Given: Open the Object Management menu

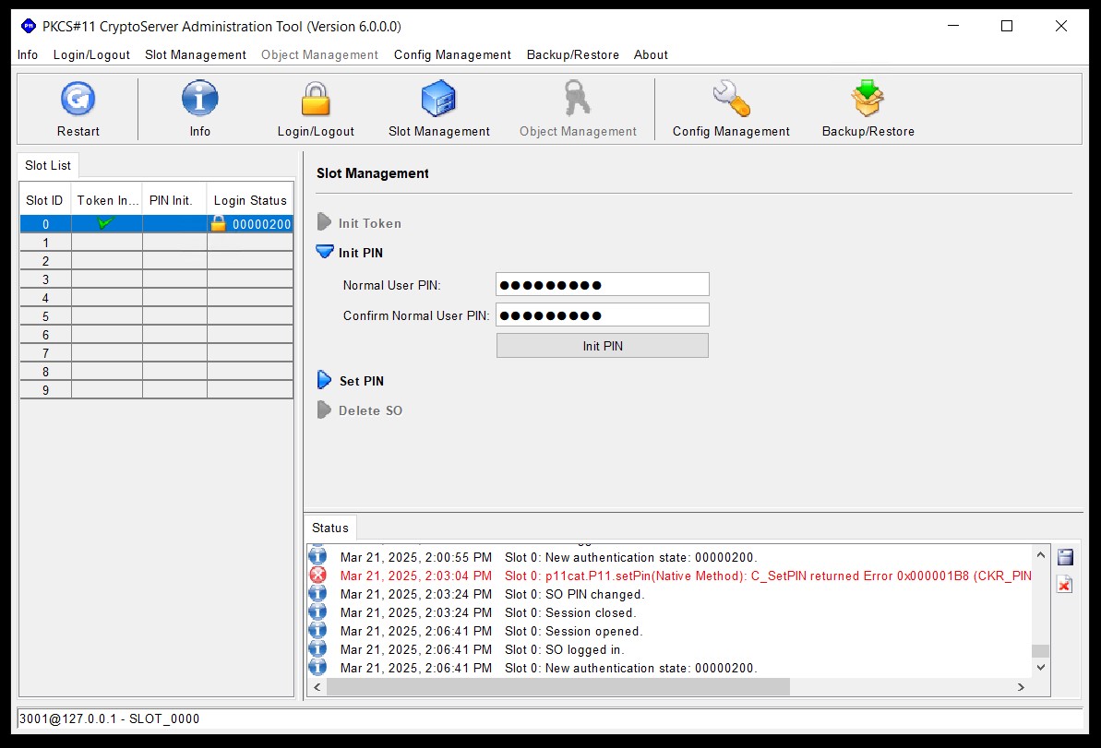Looking at the screenshot, I should click(319, 54).
